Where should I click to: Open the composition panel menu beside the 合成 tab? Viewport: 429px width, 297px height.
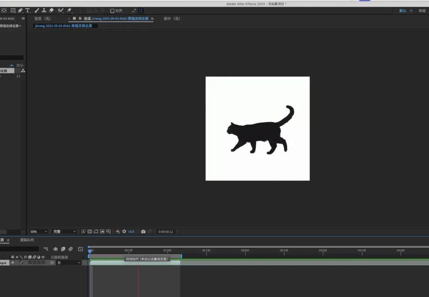tap(152, 19)
